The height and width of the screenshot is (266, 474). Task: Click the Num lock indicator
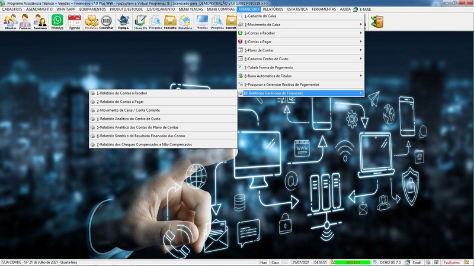click(264, 262)
